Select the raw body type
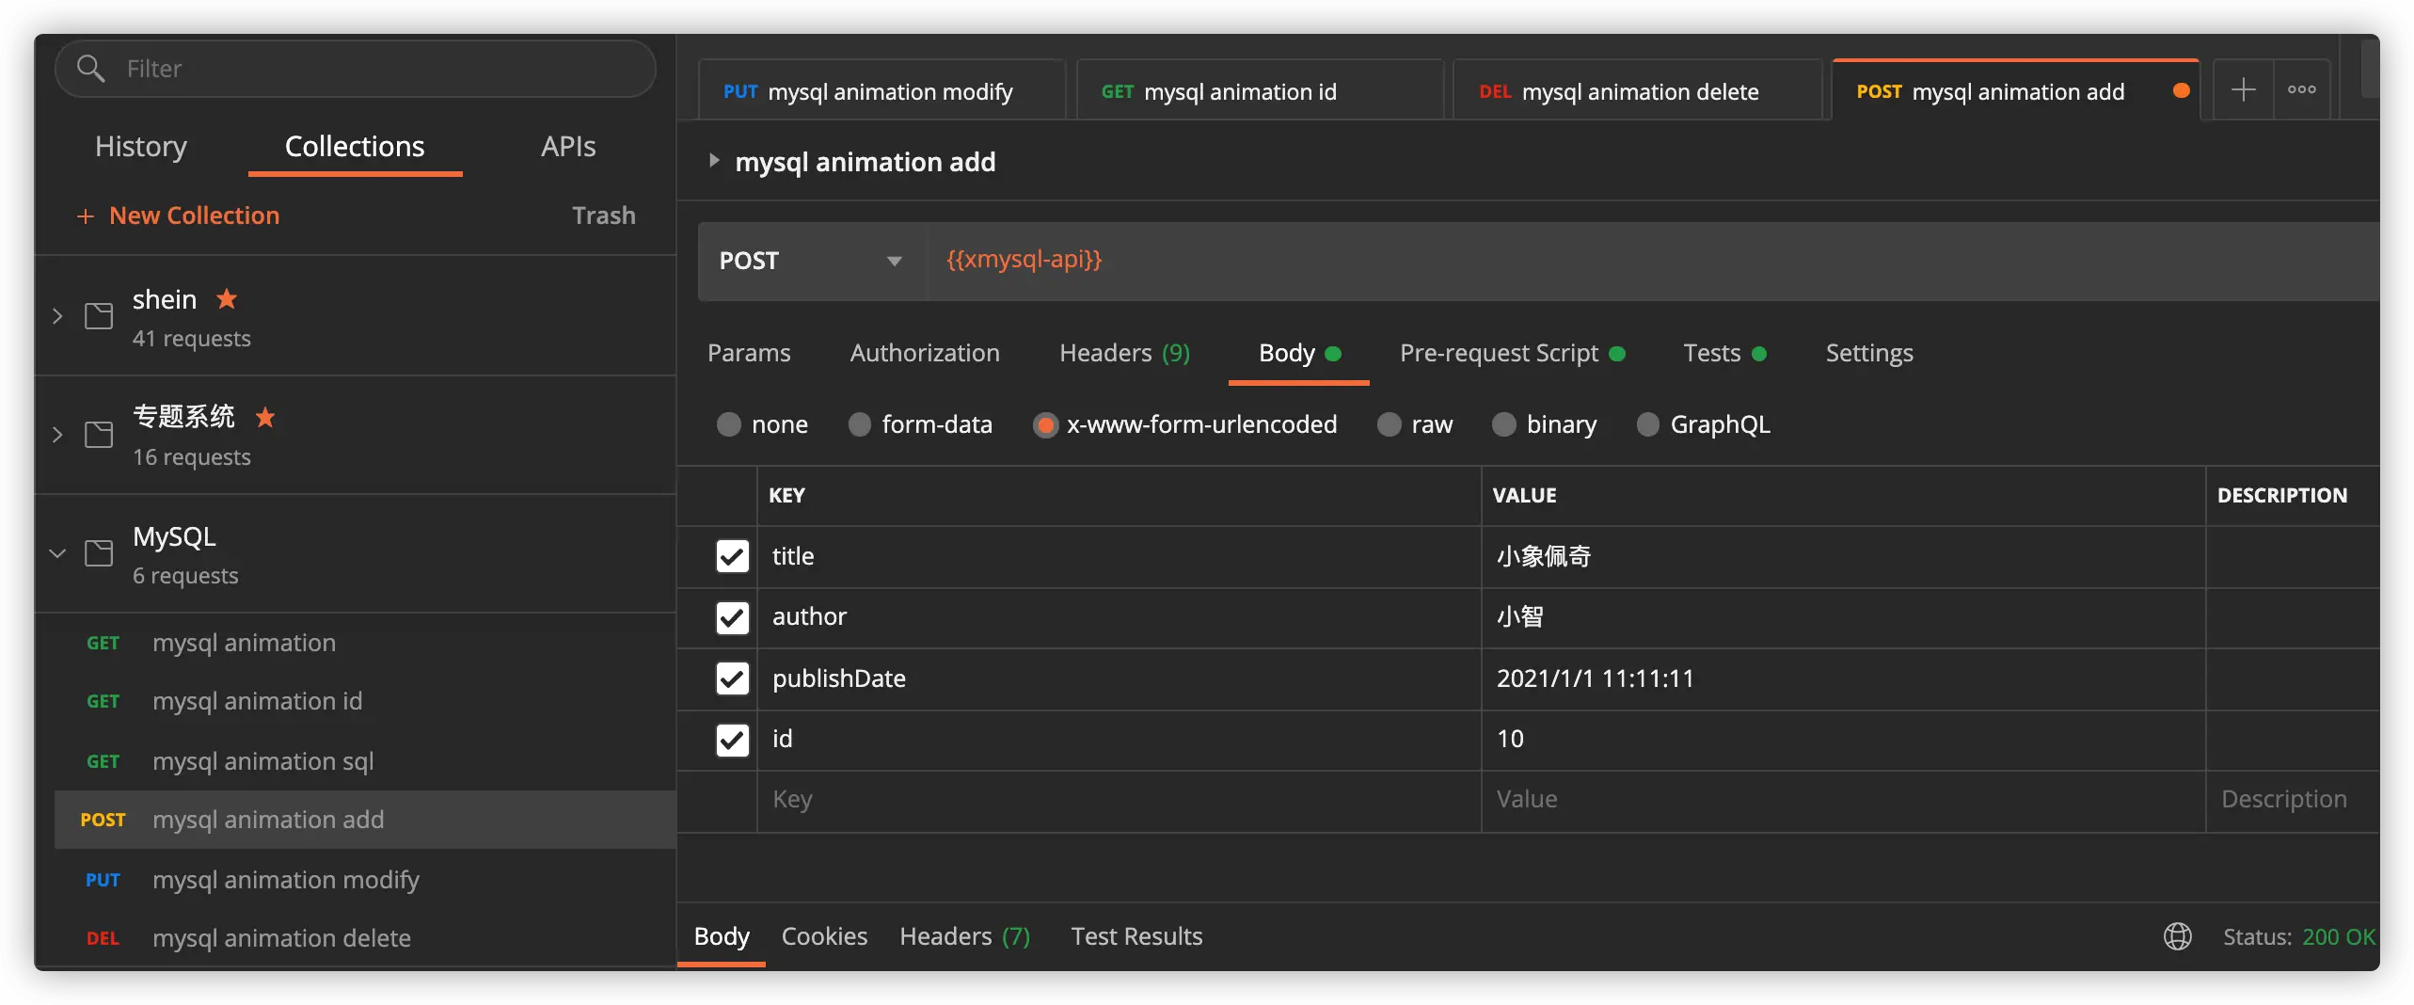This screenshot has width=2414, height=1005. [x=1389, y=424]
